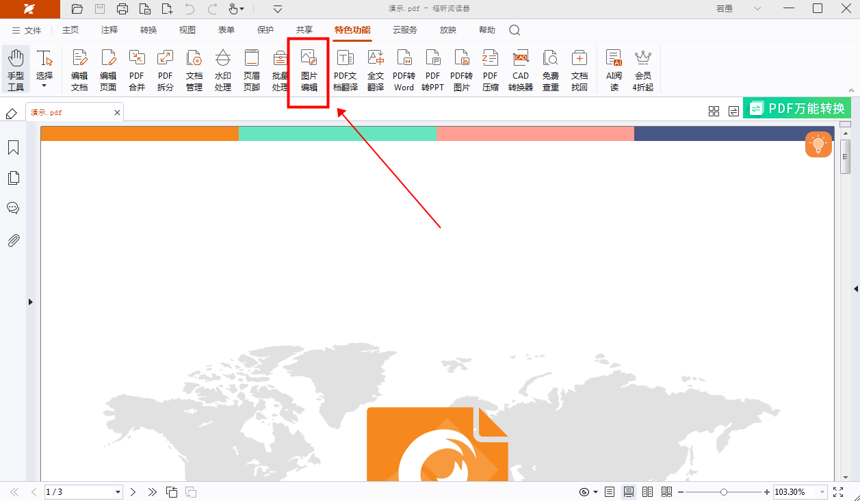The height and width of the screenshot is (501, 860).
Task: Open the zoom percentage dropdown
Action: (821, 492)
